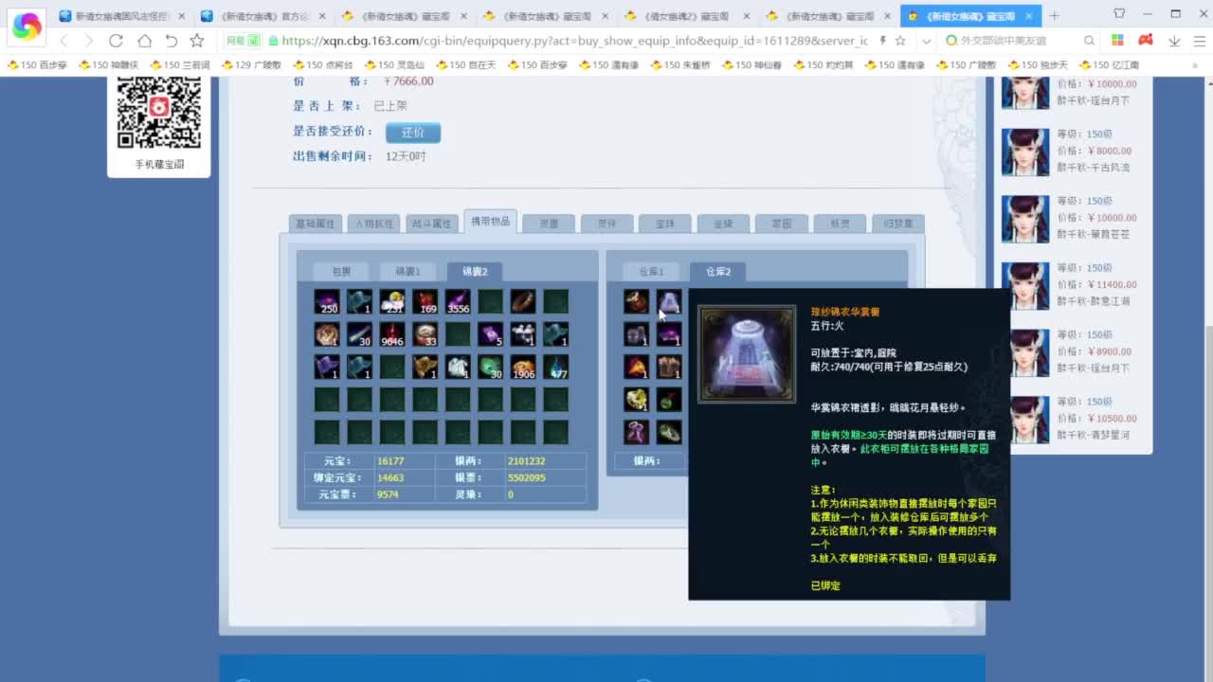1213x682 pixels.
Task: Go forward to the next page
Action: pyautogui.click(x=89, y=41)
